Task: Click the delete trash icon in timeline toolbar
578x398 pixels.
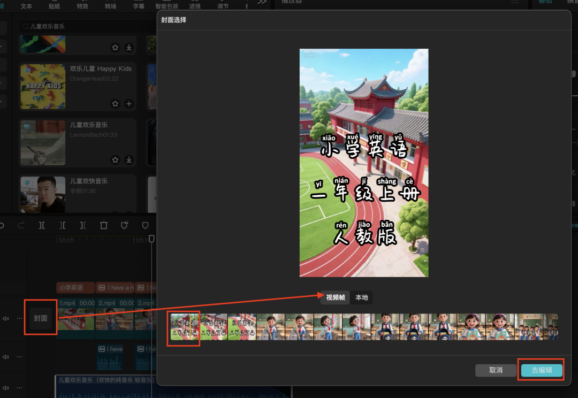Action: coord(104,226)
